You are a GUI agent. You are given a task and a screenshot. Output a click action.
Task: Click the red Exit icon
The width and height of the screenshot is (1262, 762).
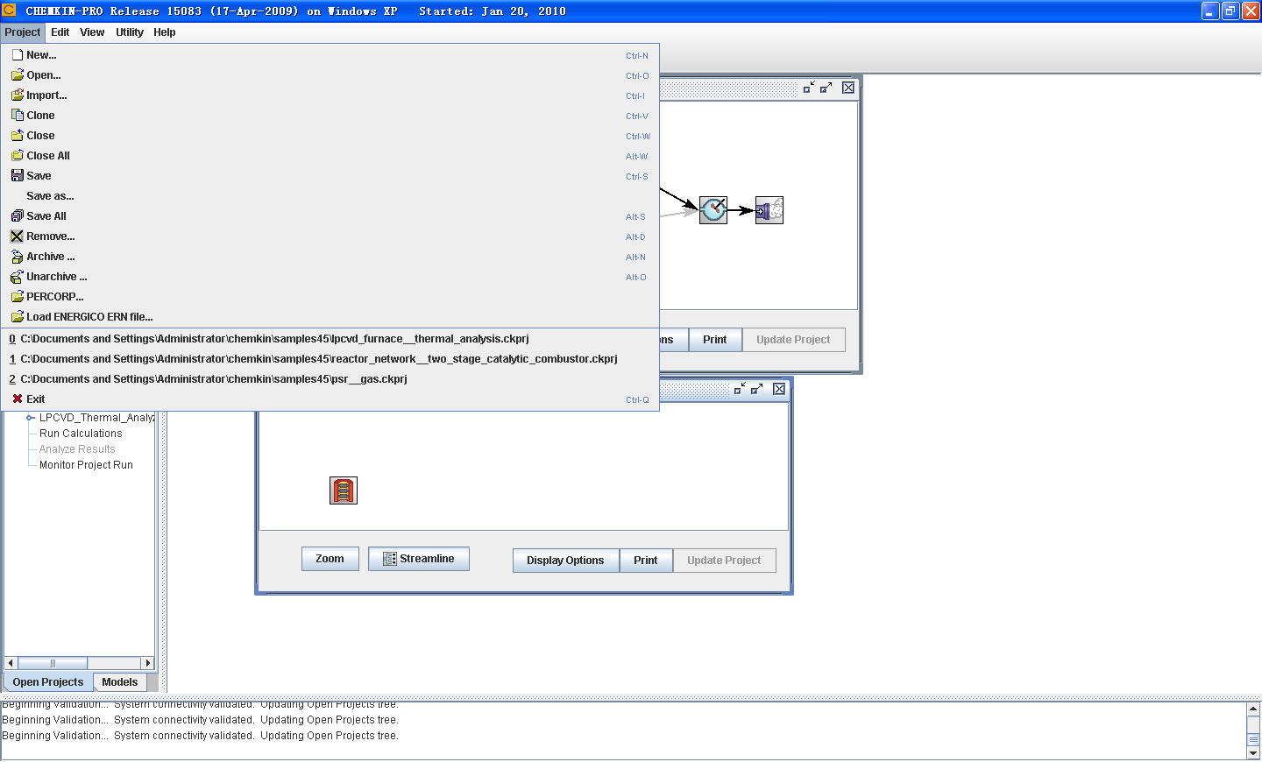(18, 399)
